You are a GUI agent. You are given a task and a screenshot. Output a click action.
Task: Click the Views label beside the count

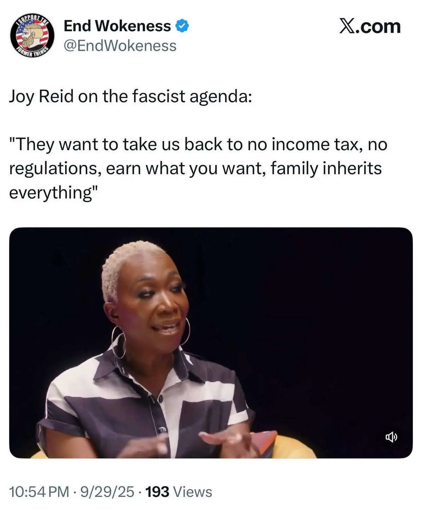[193, 492]
